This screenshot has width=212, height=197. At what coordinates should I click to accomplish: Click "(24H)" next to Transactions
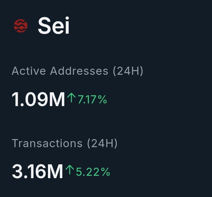(102, 143)
